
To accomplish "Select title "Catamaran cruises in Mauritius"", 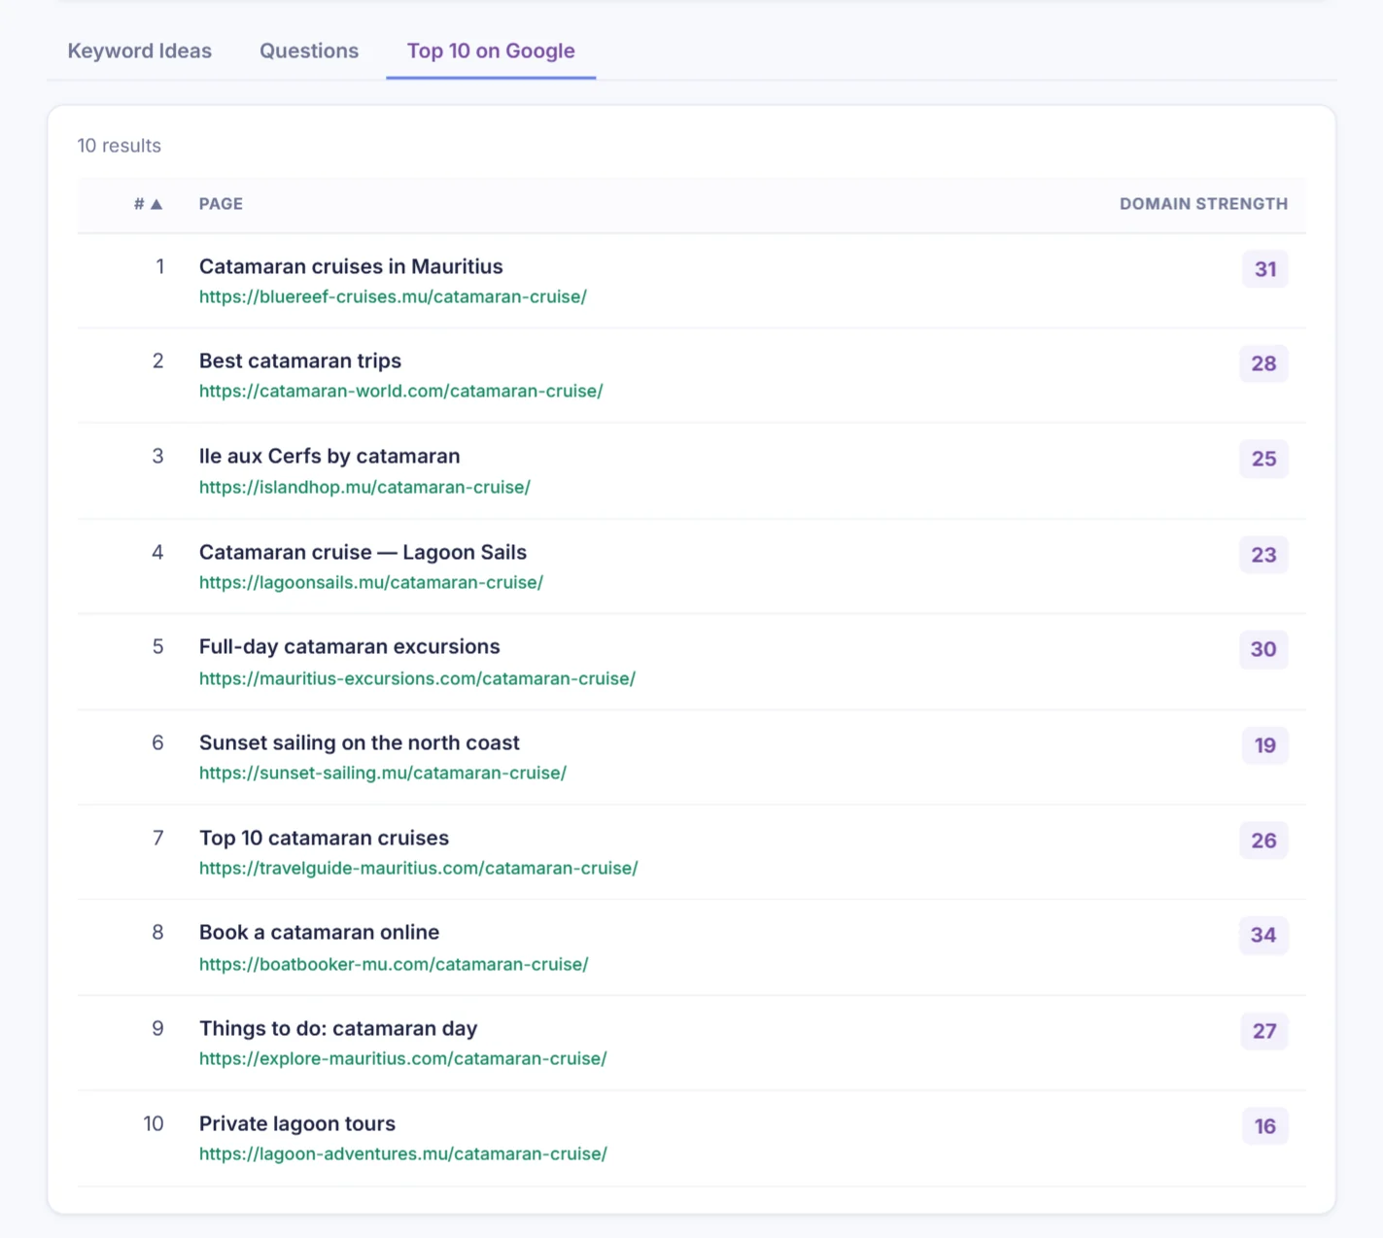I will click(x=351, y=266).
